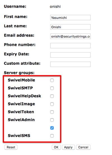Focus the Expiry Date input box
The height and width of the screenshot is (155, 112).
(70, 55)
